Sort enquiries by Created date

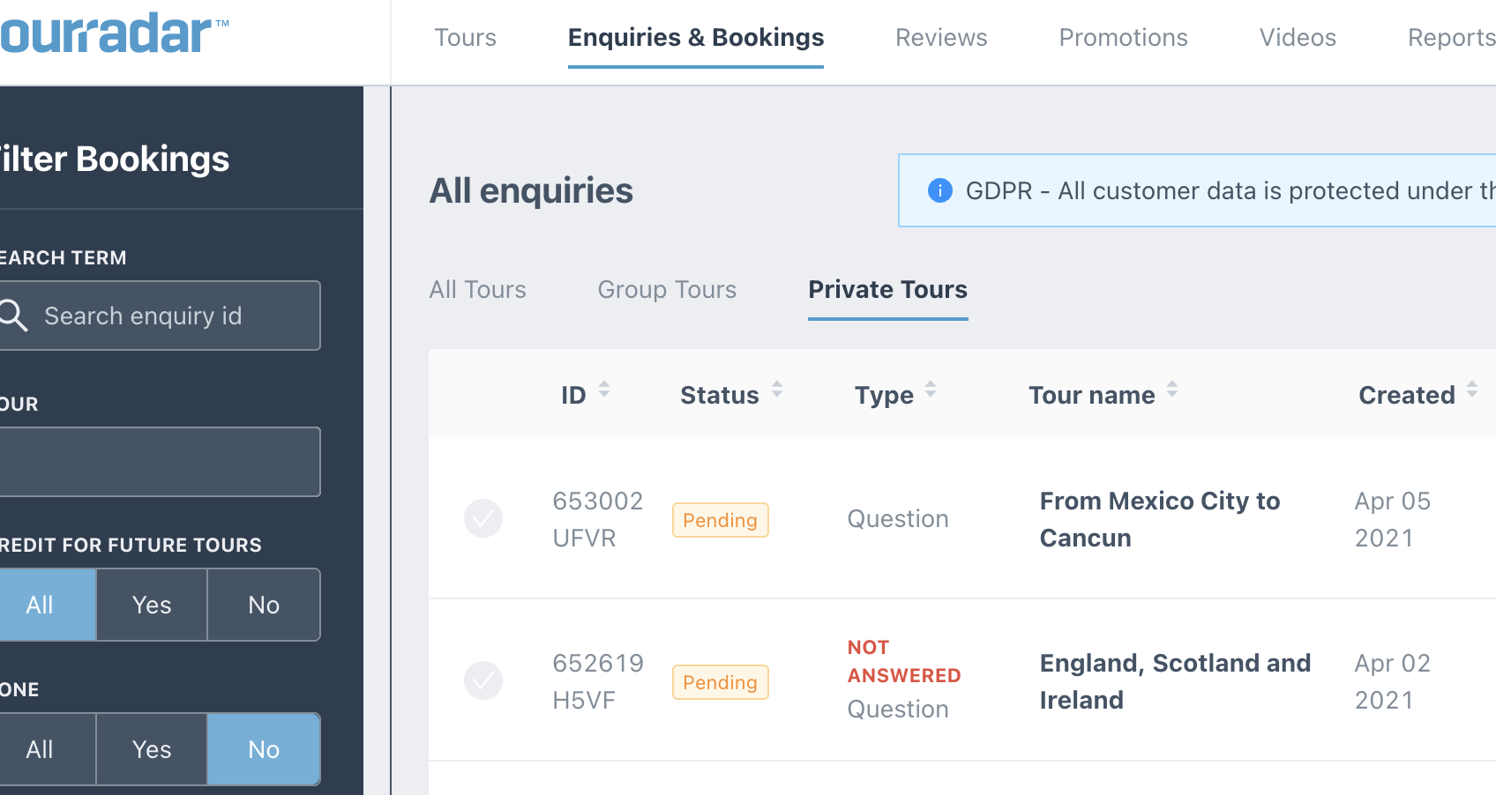pyautogui.click(x=1471, y=388)
